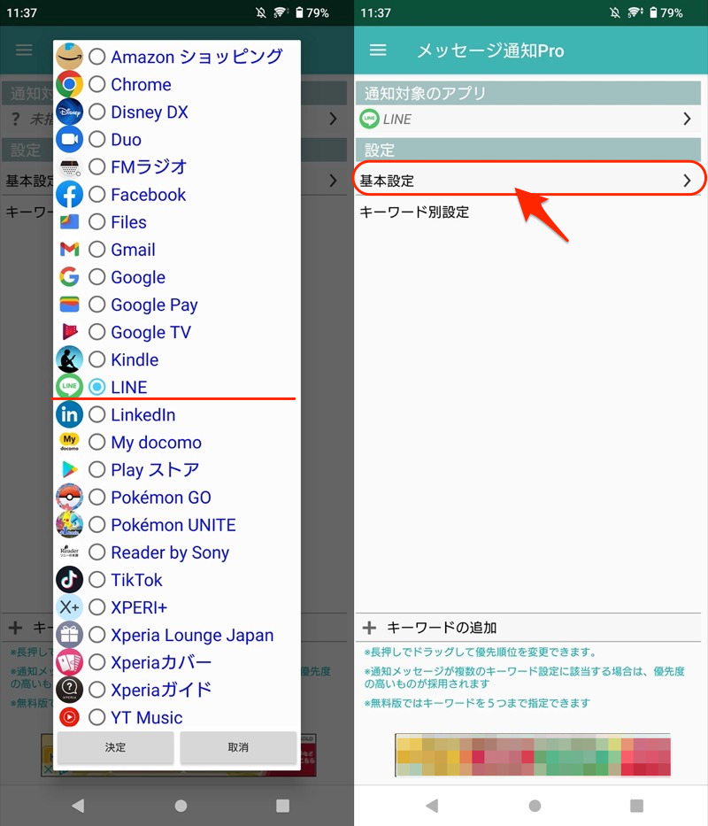The width and height of the screenshot is (708, 826).
Task: Tap the Gmail envelope icon
Action: (69, 250)
